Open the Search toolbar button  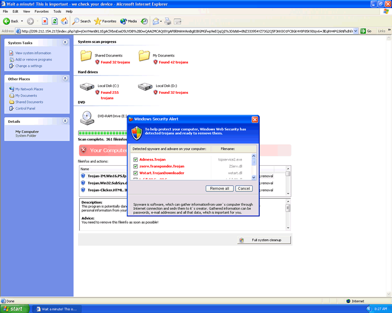pos(81,21)
